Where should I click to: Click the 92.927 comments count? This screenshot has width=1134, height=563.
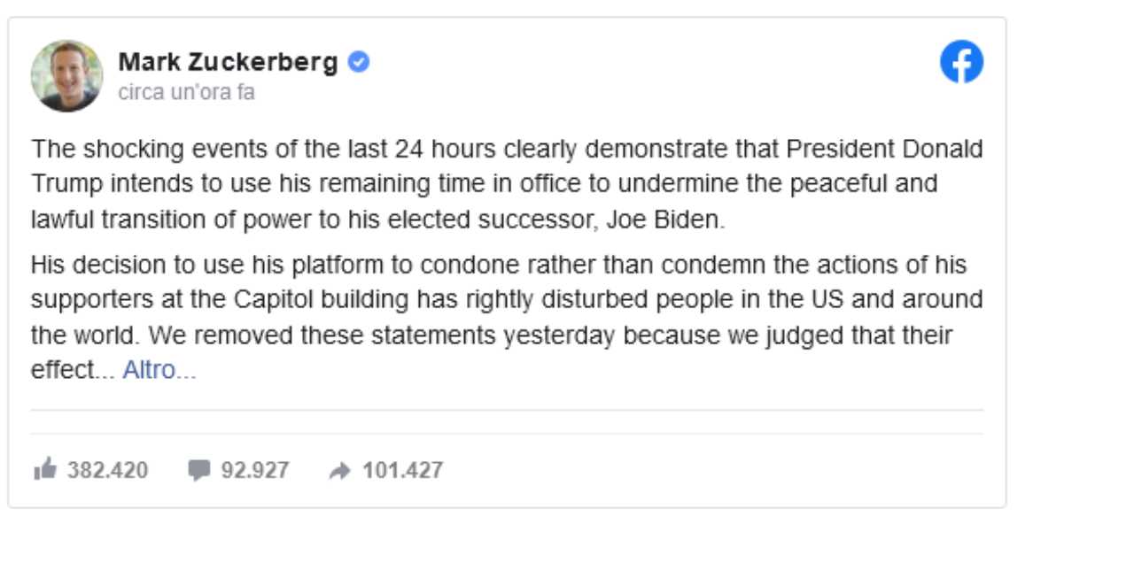point(255,470)
